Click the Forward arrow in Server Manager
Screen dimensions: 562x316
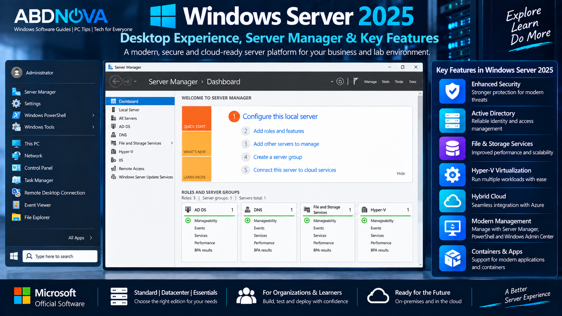coord(127,81)
